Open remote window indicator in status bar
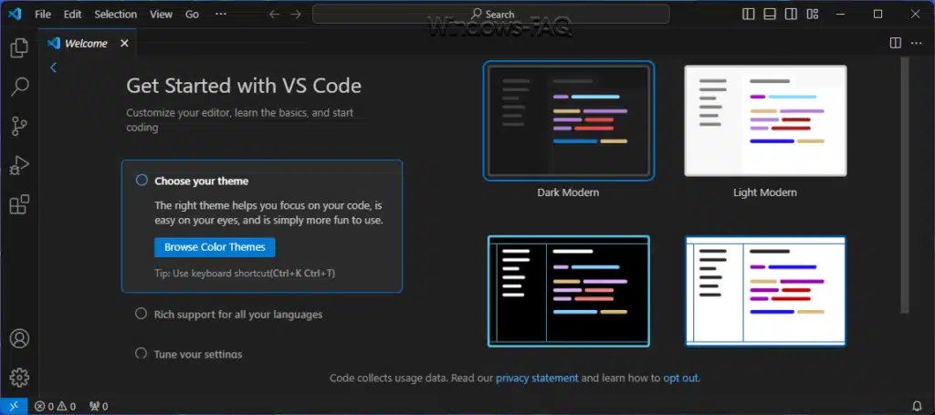The image size is (935, 415). [x=14, y=407]
